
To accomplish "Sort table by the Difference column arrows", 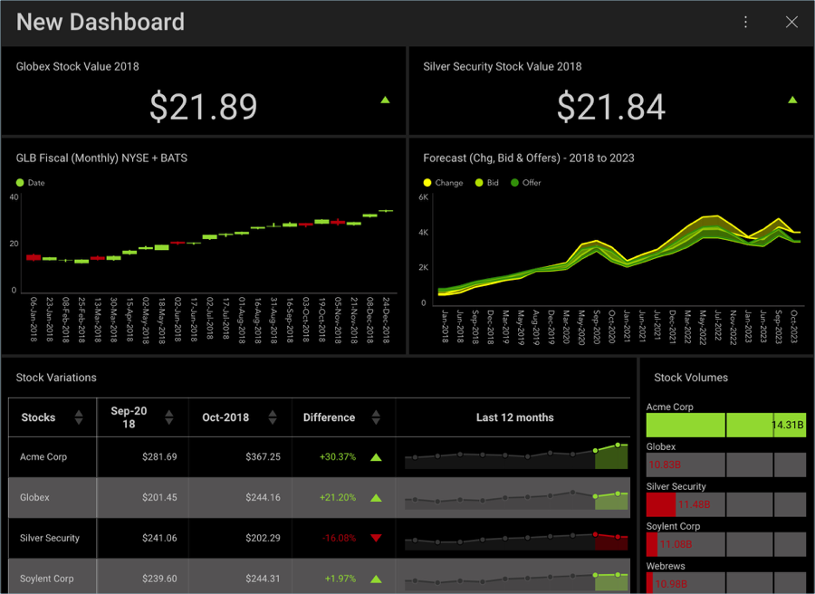I will (376, 417).
